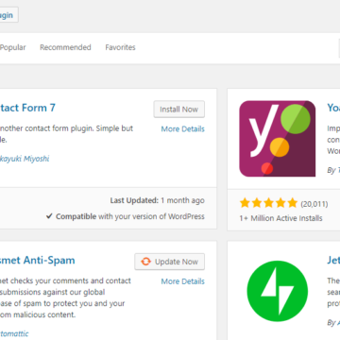Switch to the Favorites tab
Image resolution: width=340 pixels, height=340 pixels.
[x=120, y=47]
